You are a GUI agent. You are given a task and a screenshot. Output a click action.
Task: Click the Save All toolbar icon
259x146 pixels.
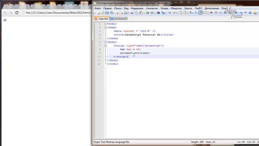coord(112,13)
